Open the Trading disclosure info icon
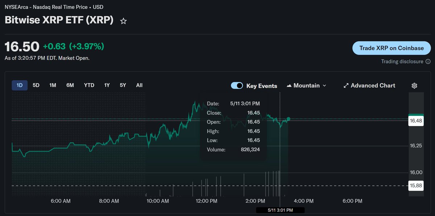435x216 pixels. pos(428,62)
